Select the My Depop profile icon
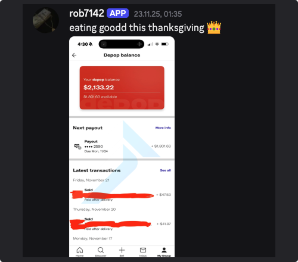 point(164,250)
